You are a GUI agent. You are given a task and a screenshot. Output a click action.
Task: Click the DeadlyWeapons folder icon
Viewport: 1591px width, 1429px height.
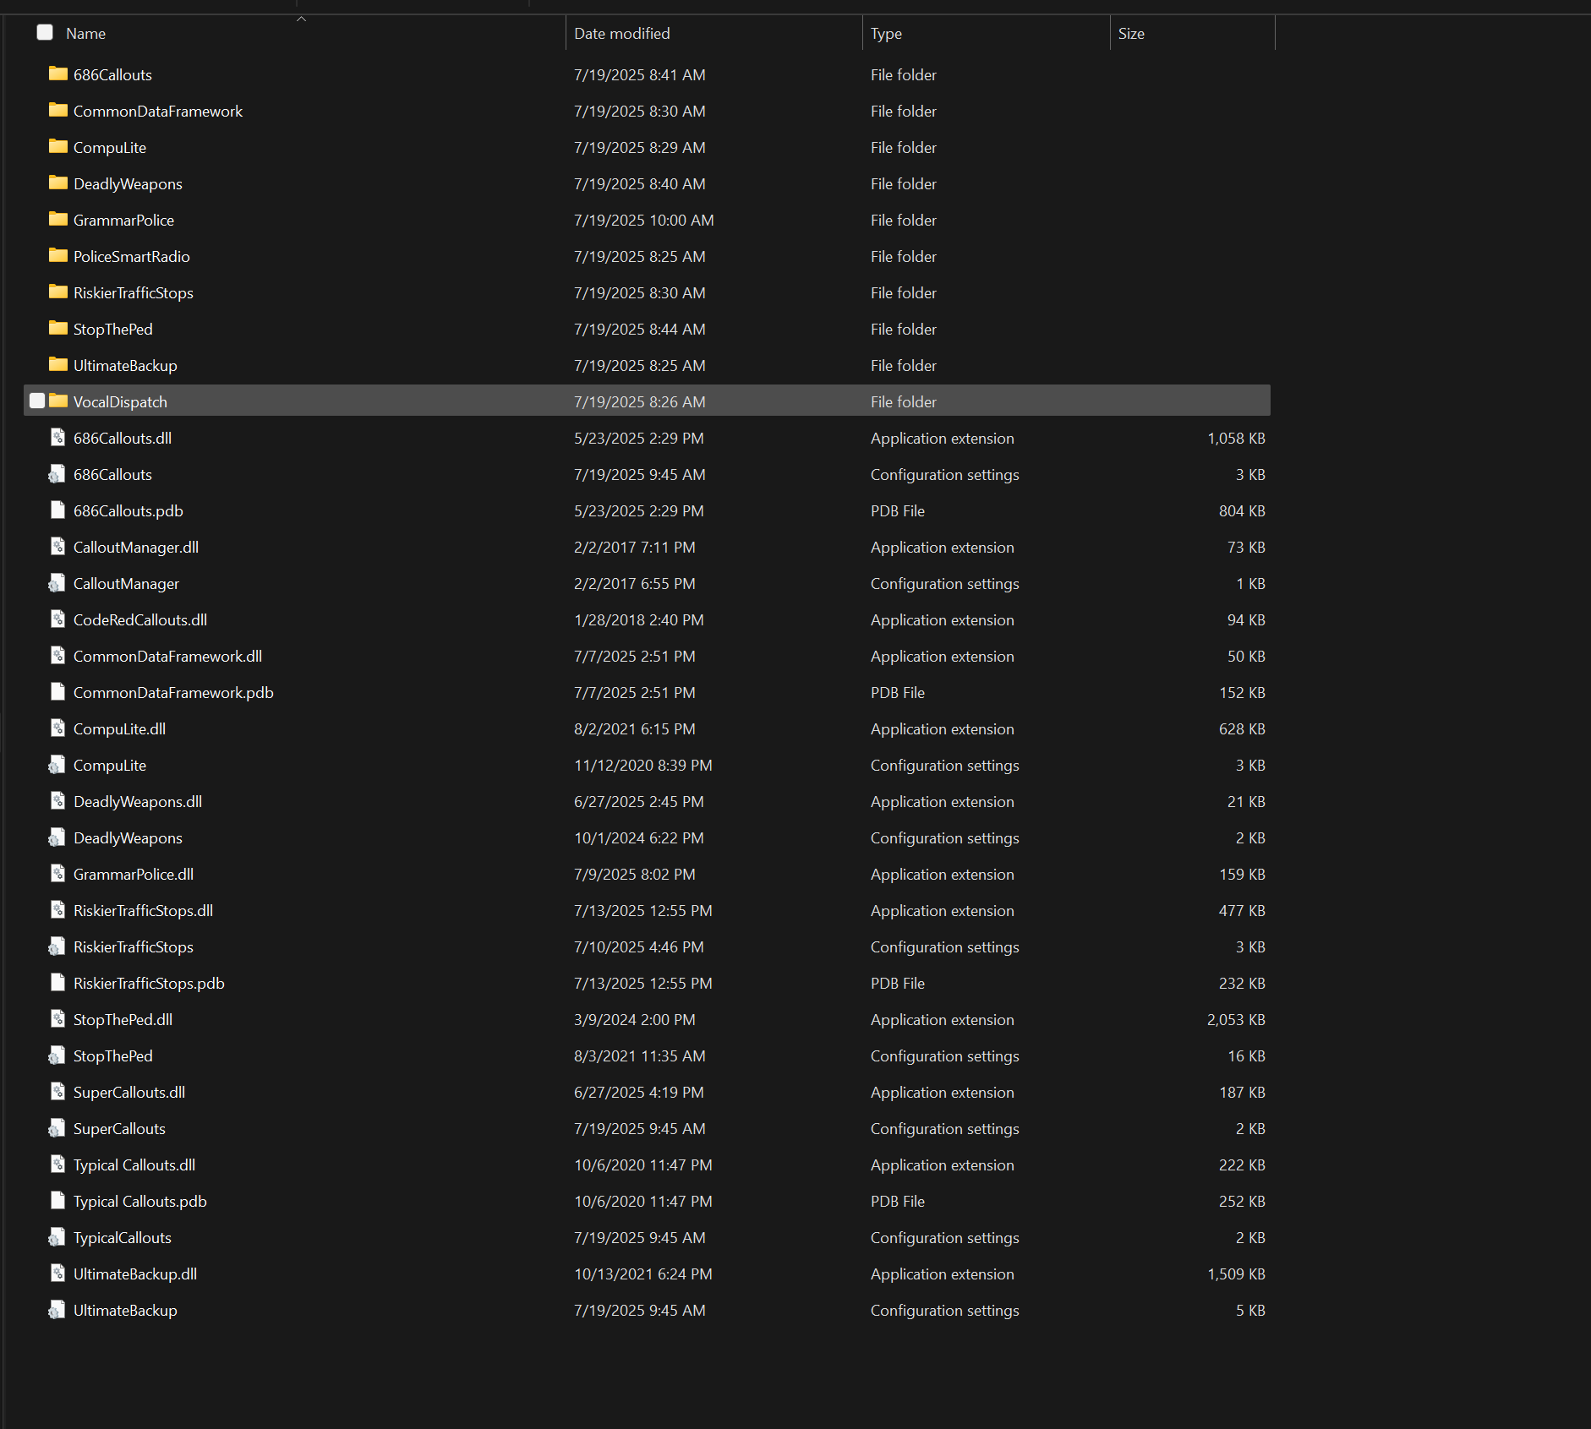(57, 183)
